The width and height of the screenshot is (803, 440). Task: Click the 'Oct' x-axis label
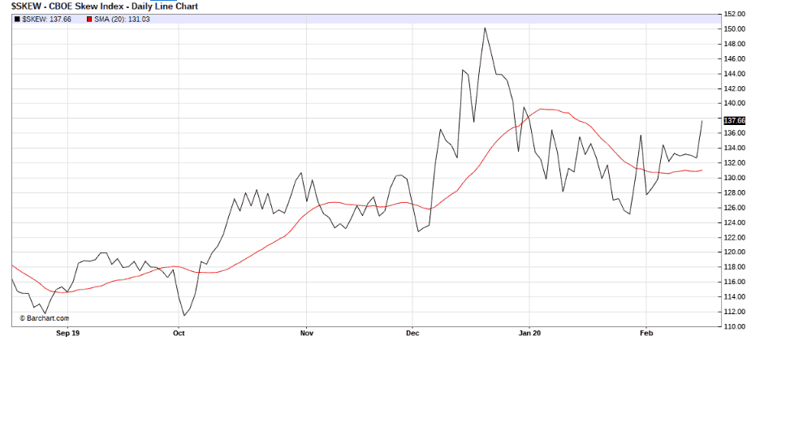(x=179, y=333)
